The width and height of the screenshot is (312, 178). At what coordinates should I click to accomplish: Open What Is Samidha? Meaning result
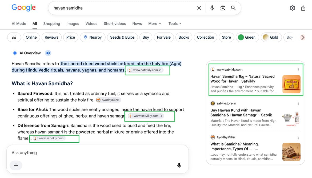coord(234,146)
